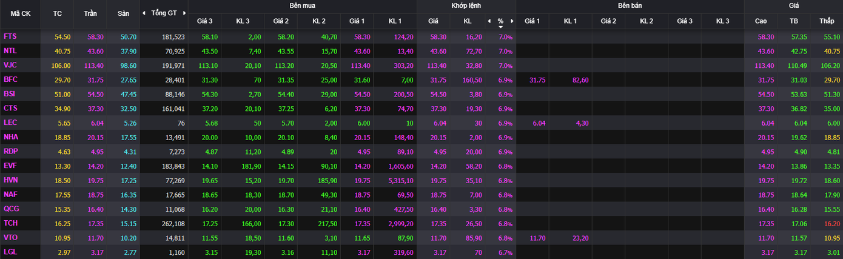Click the TC column header
This screenshot has width=843, height=259.
coord(58,13)
